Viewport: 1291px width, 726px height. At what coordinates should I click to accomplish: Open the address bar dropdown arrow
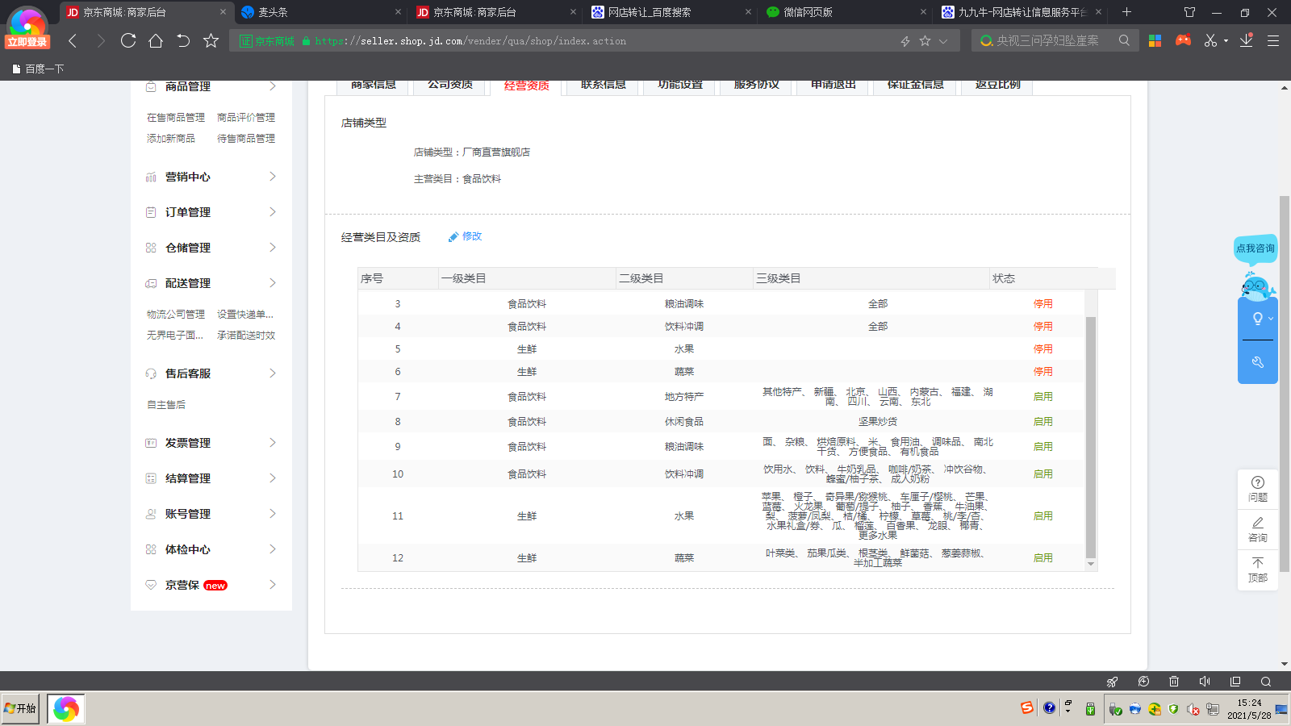(x=943, y=41)
